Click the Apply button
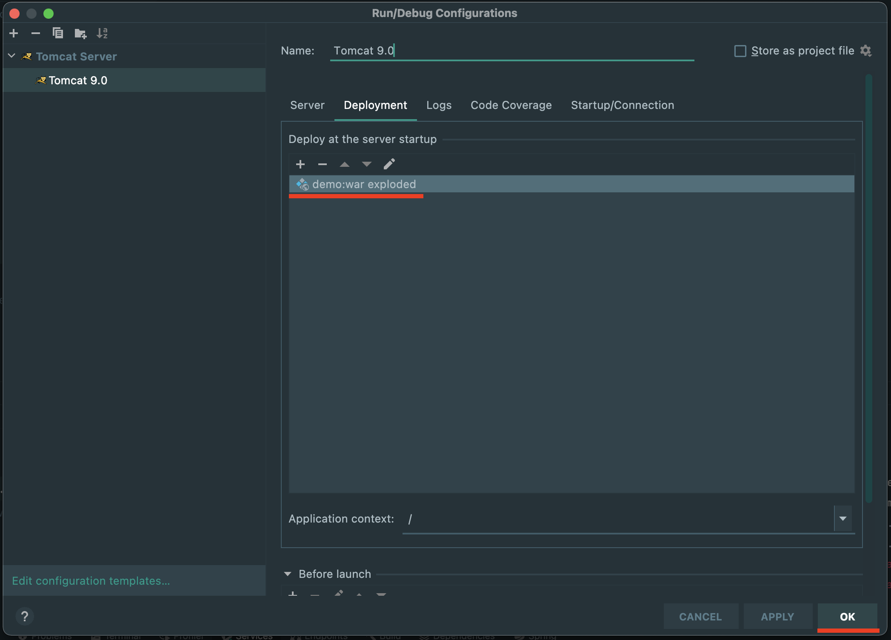 pos(777,617)
